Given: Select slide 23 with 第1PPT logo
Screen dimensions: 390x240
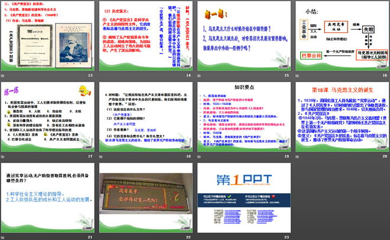Looking at the screenshot, I should tap(241, 199).
